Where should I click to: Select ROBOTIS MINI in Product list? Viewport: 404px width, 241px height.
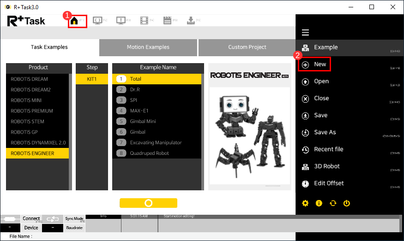click(37, 100)
